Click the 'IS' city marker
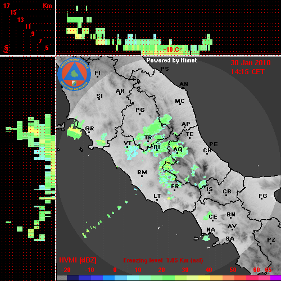This screenshot has height=281, width=281. tap(210, 190)
